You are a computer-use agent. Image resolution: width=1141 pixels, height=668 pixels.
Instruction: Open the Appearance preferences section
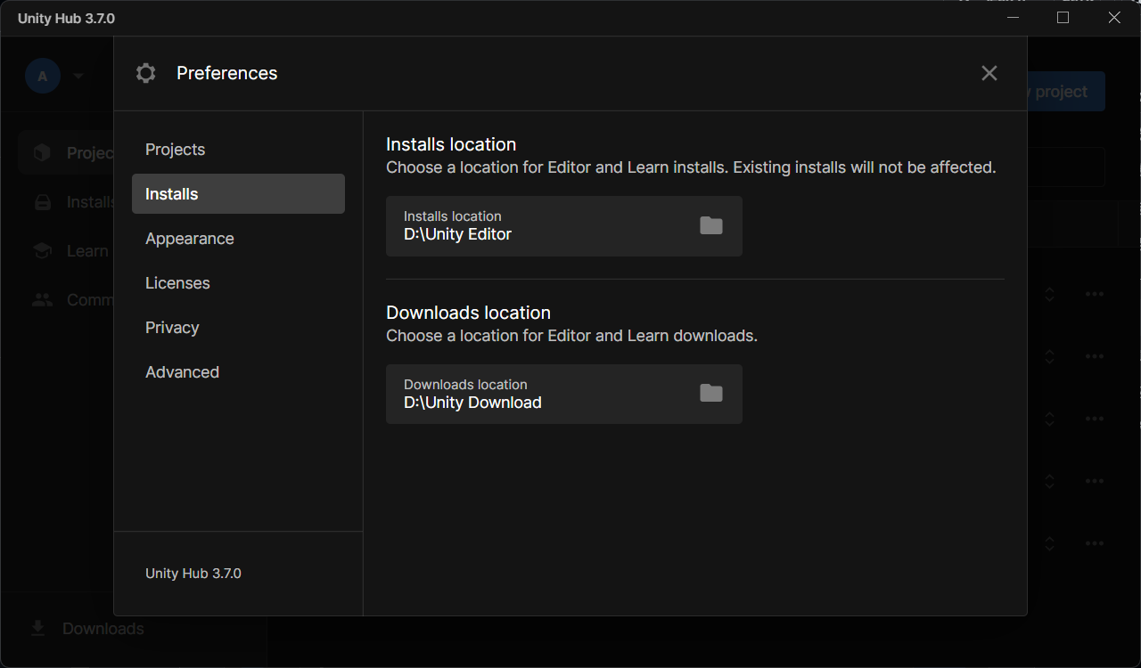tap(238, 239)
